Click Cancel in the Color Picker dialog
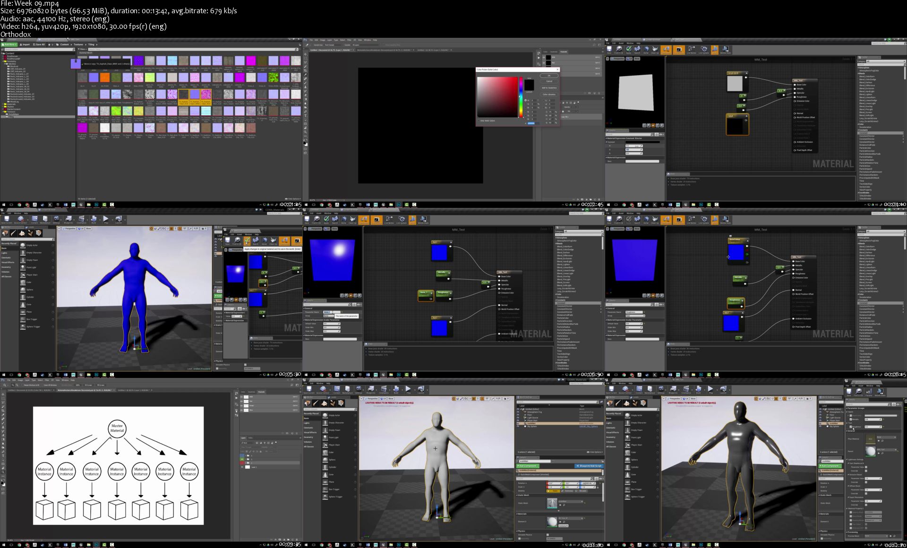Viewport: 907px width, 548px height. tap(549, 81)
